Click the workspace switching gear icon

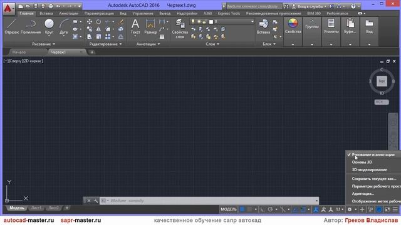tap(350, 209)
